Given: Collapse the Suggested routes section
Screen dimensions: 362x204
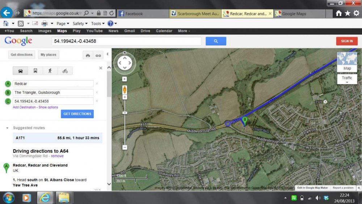Looking at the screenshot, I should 7,128.
